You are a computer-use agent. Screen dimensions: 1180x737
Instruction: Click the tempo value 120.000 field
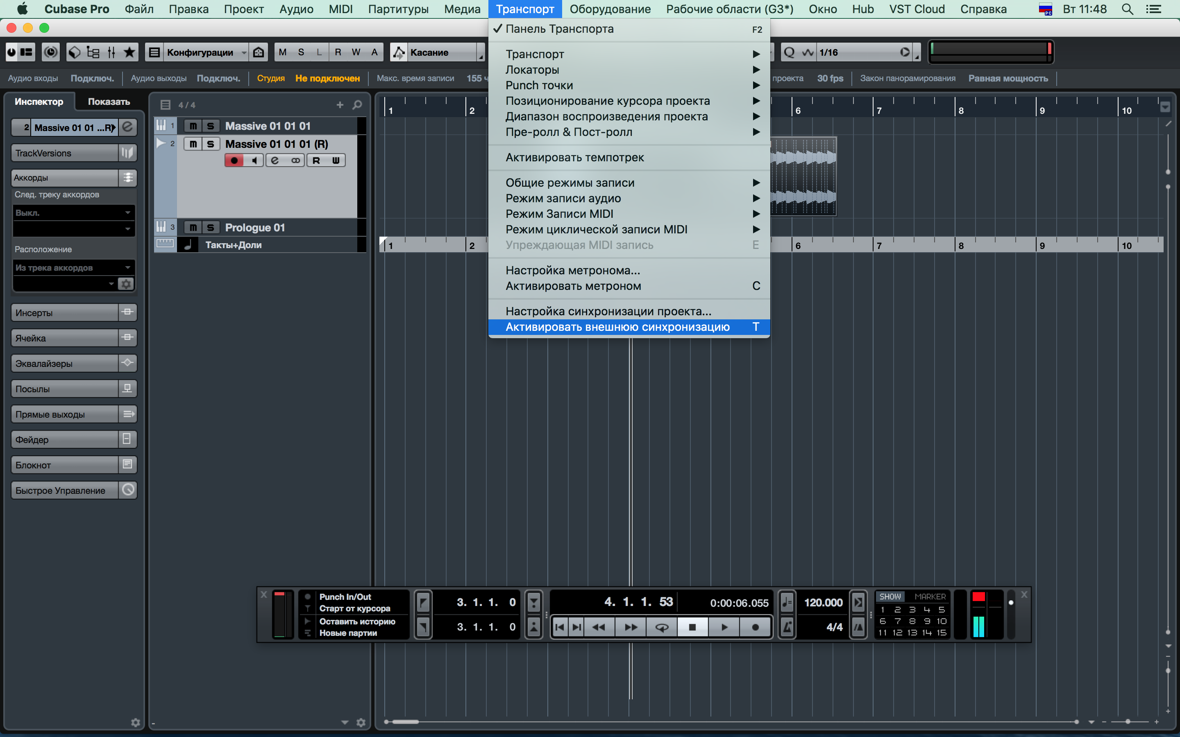pyautogui.click(x=823, y=602)
